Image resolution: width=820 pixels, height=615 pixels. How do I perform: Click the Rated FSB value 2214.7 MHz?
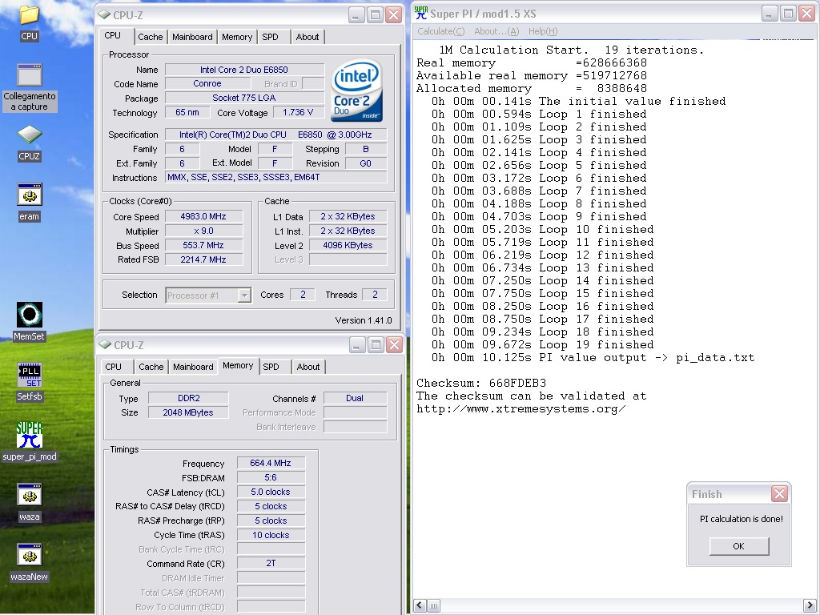coord(203,259)
